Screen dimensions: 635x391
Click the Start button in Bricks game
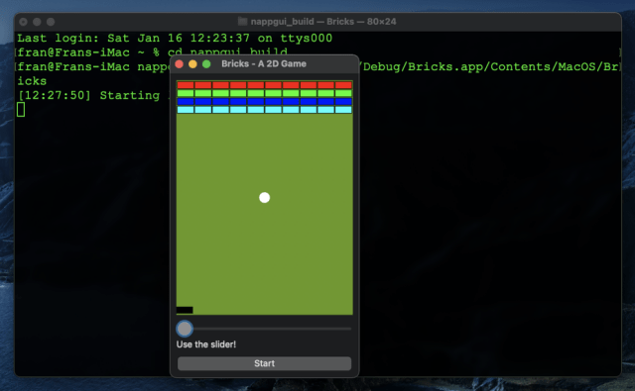pyautogui.click(x=264, y=363)
